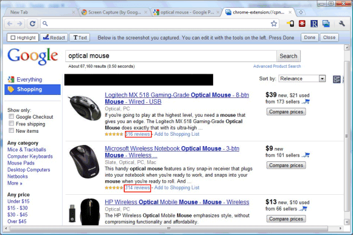Select Shopping in left sidebar
Viewport: 353px width, 235px height.
[33, 89]
